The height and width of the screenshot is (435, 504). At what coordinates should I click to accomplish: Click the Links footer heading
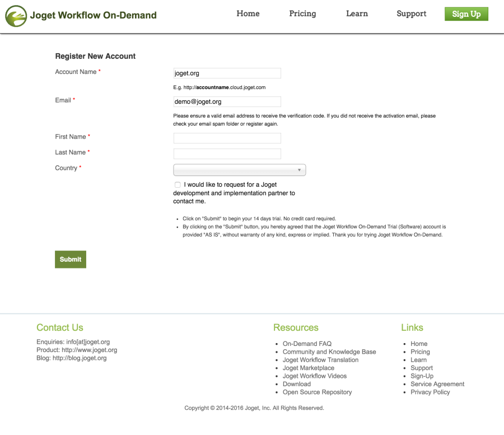[412, 327]
